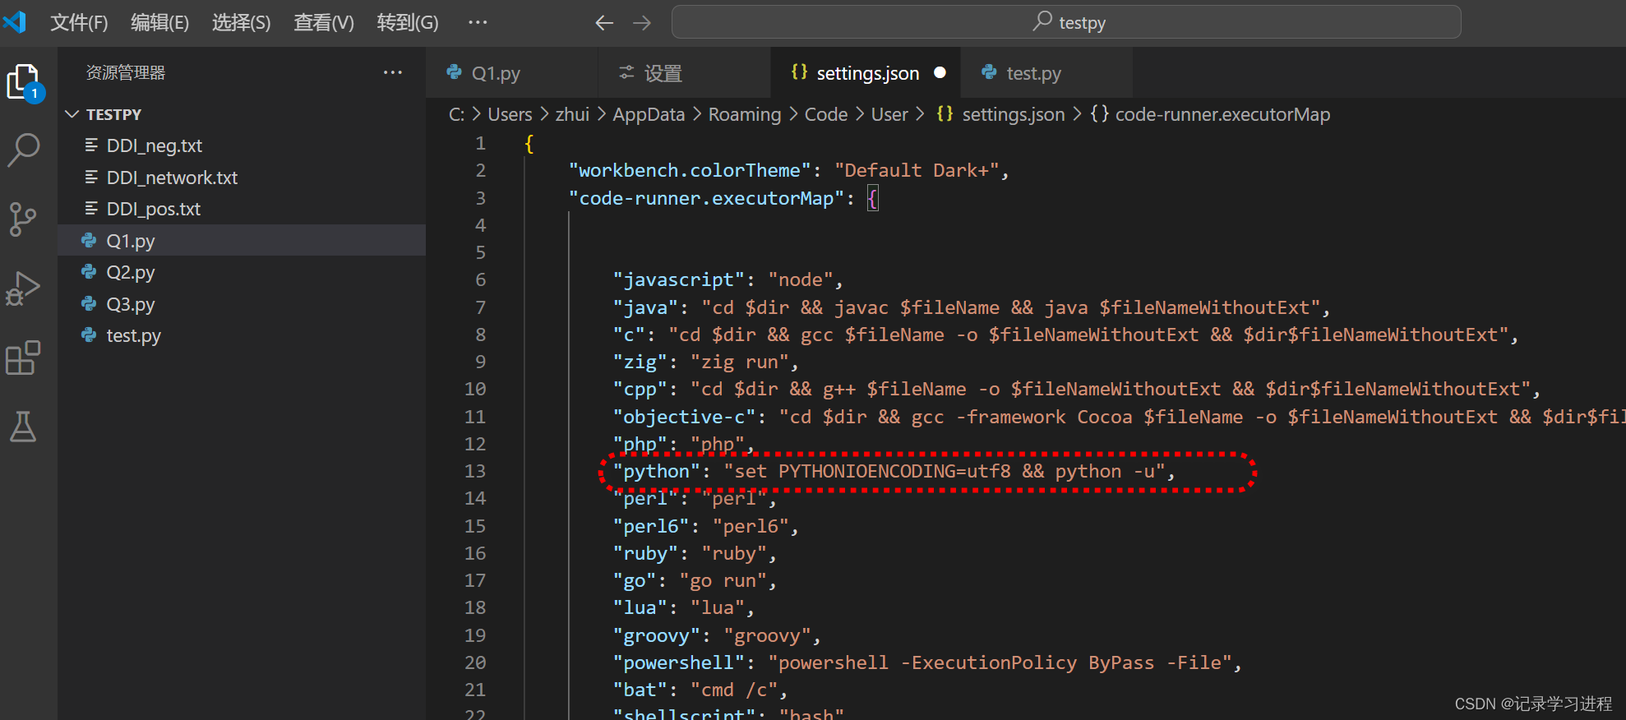The image size is (1626, 720).
Task: Open Q3.py in the file tree
Action: pyautogui.click(x=242, y=304)
